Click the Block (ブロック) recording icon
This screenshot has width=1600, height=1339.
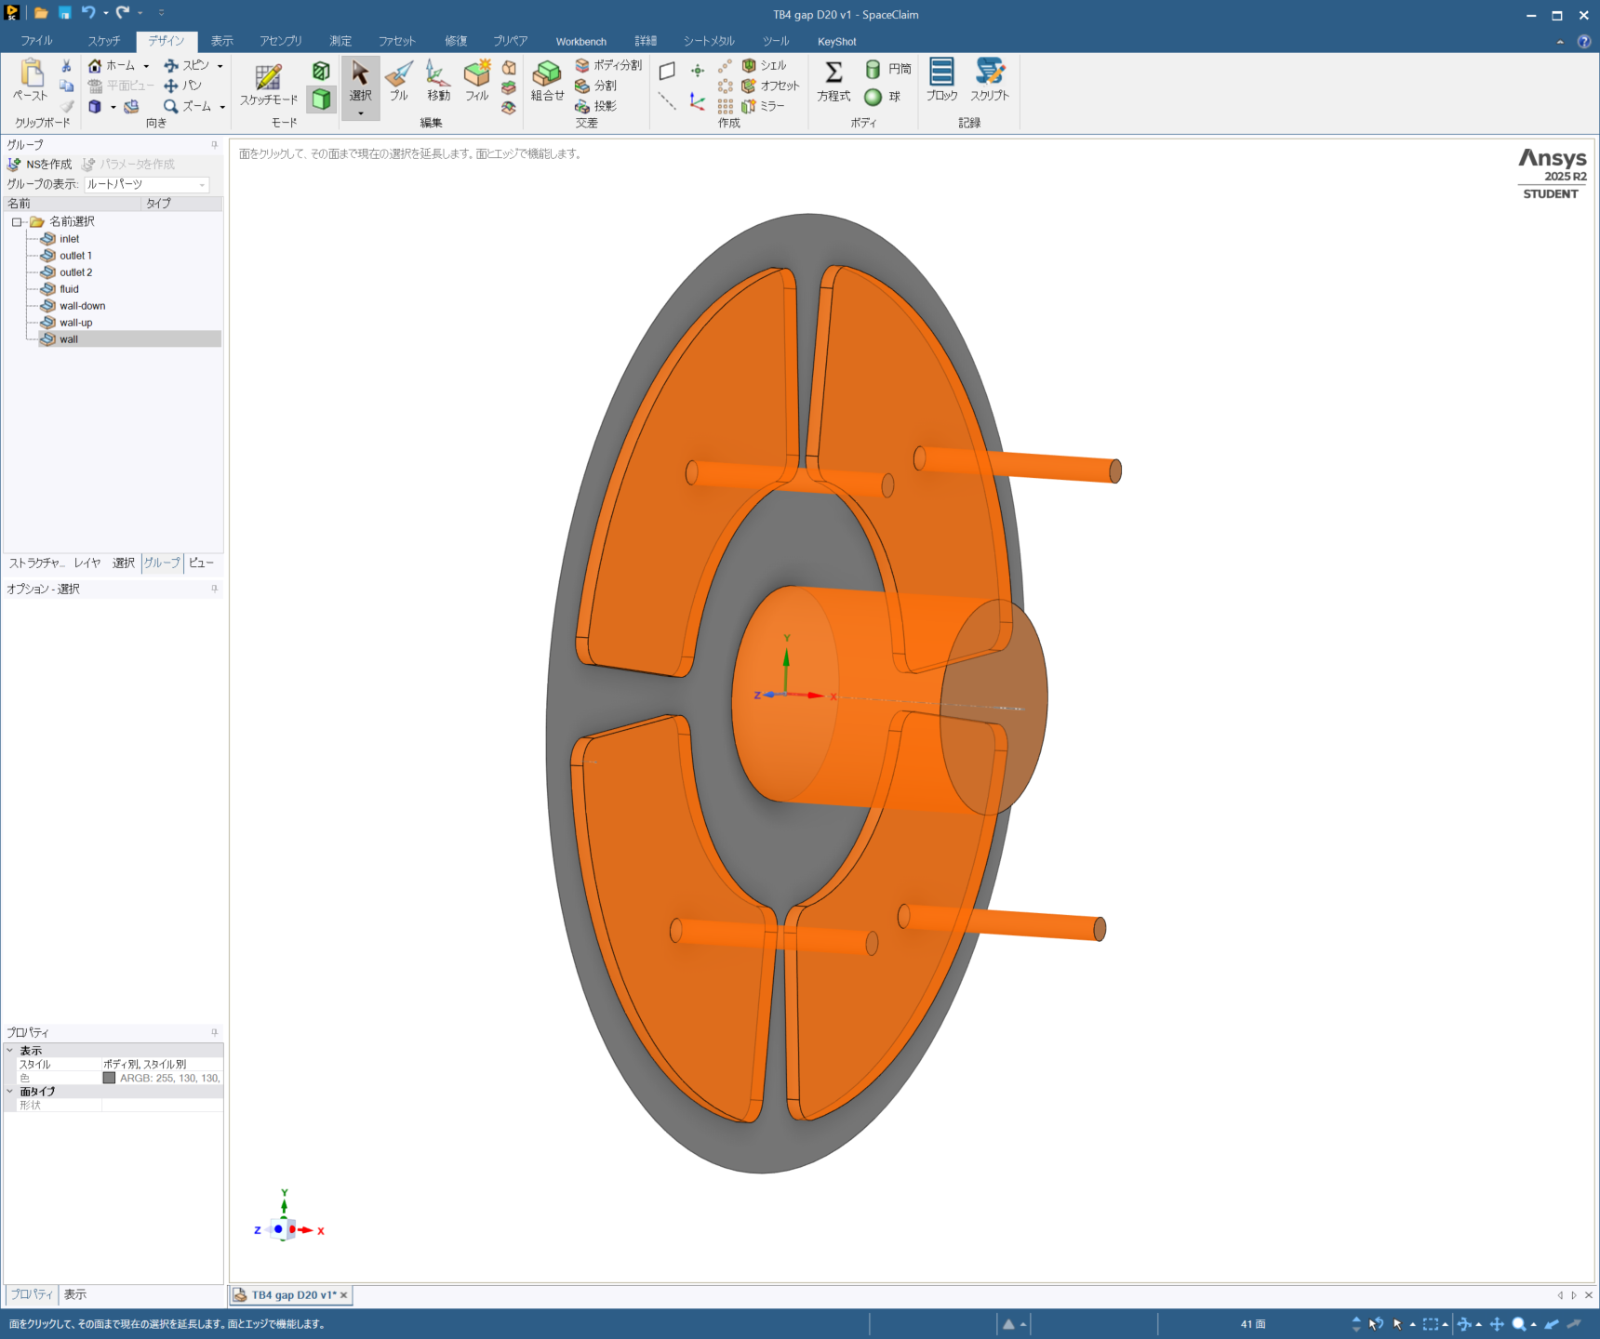(941, 80)
